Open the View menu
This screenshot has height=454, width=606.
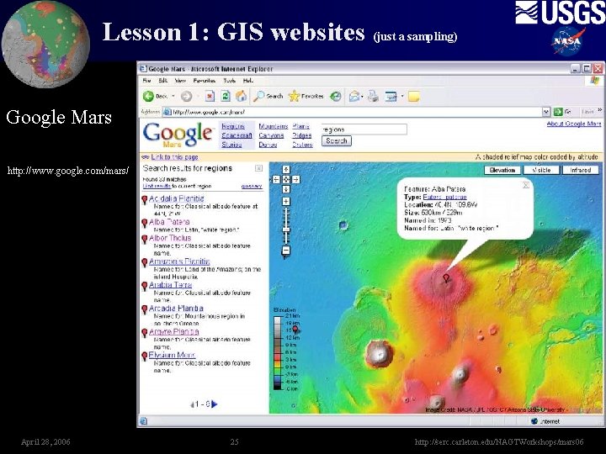tap(180, 81)
